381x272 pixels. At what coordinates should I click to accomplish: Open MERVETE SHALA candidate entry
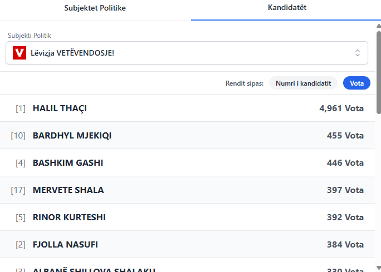coord(68,190)
